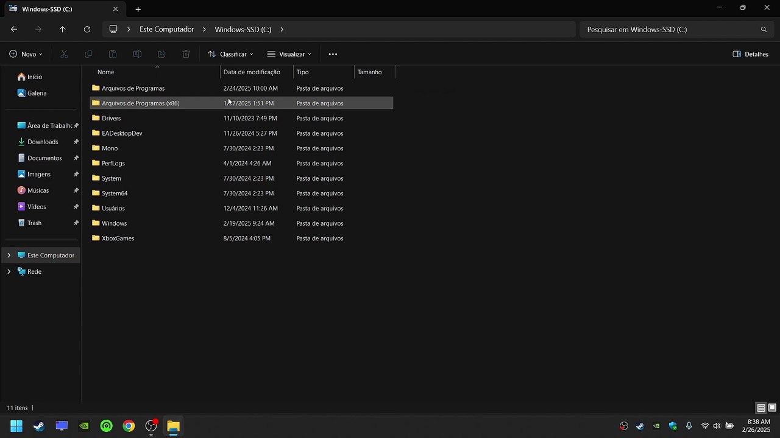780x438 pixels.
Task: Select the Mono folder name
Action: [110, 148]
